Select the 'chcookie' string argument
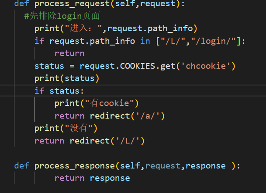The height and width of the screenshot is (193, 266). tap(207, 66)
